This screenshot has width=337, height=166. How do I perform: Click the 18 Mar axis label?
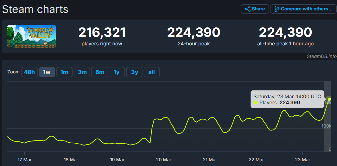point(71,160)
